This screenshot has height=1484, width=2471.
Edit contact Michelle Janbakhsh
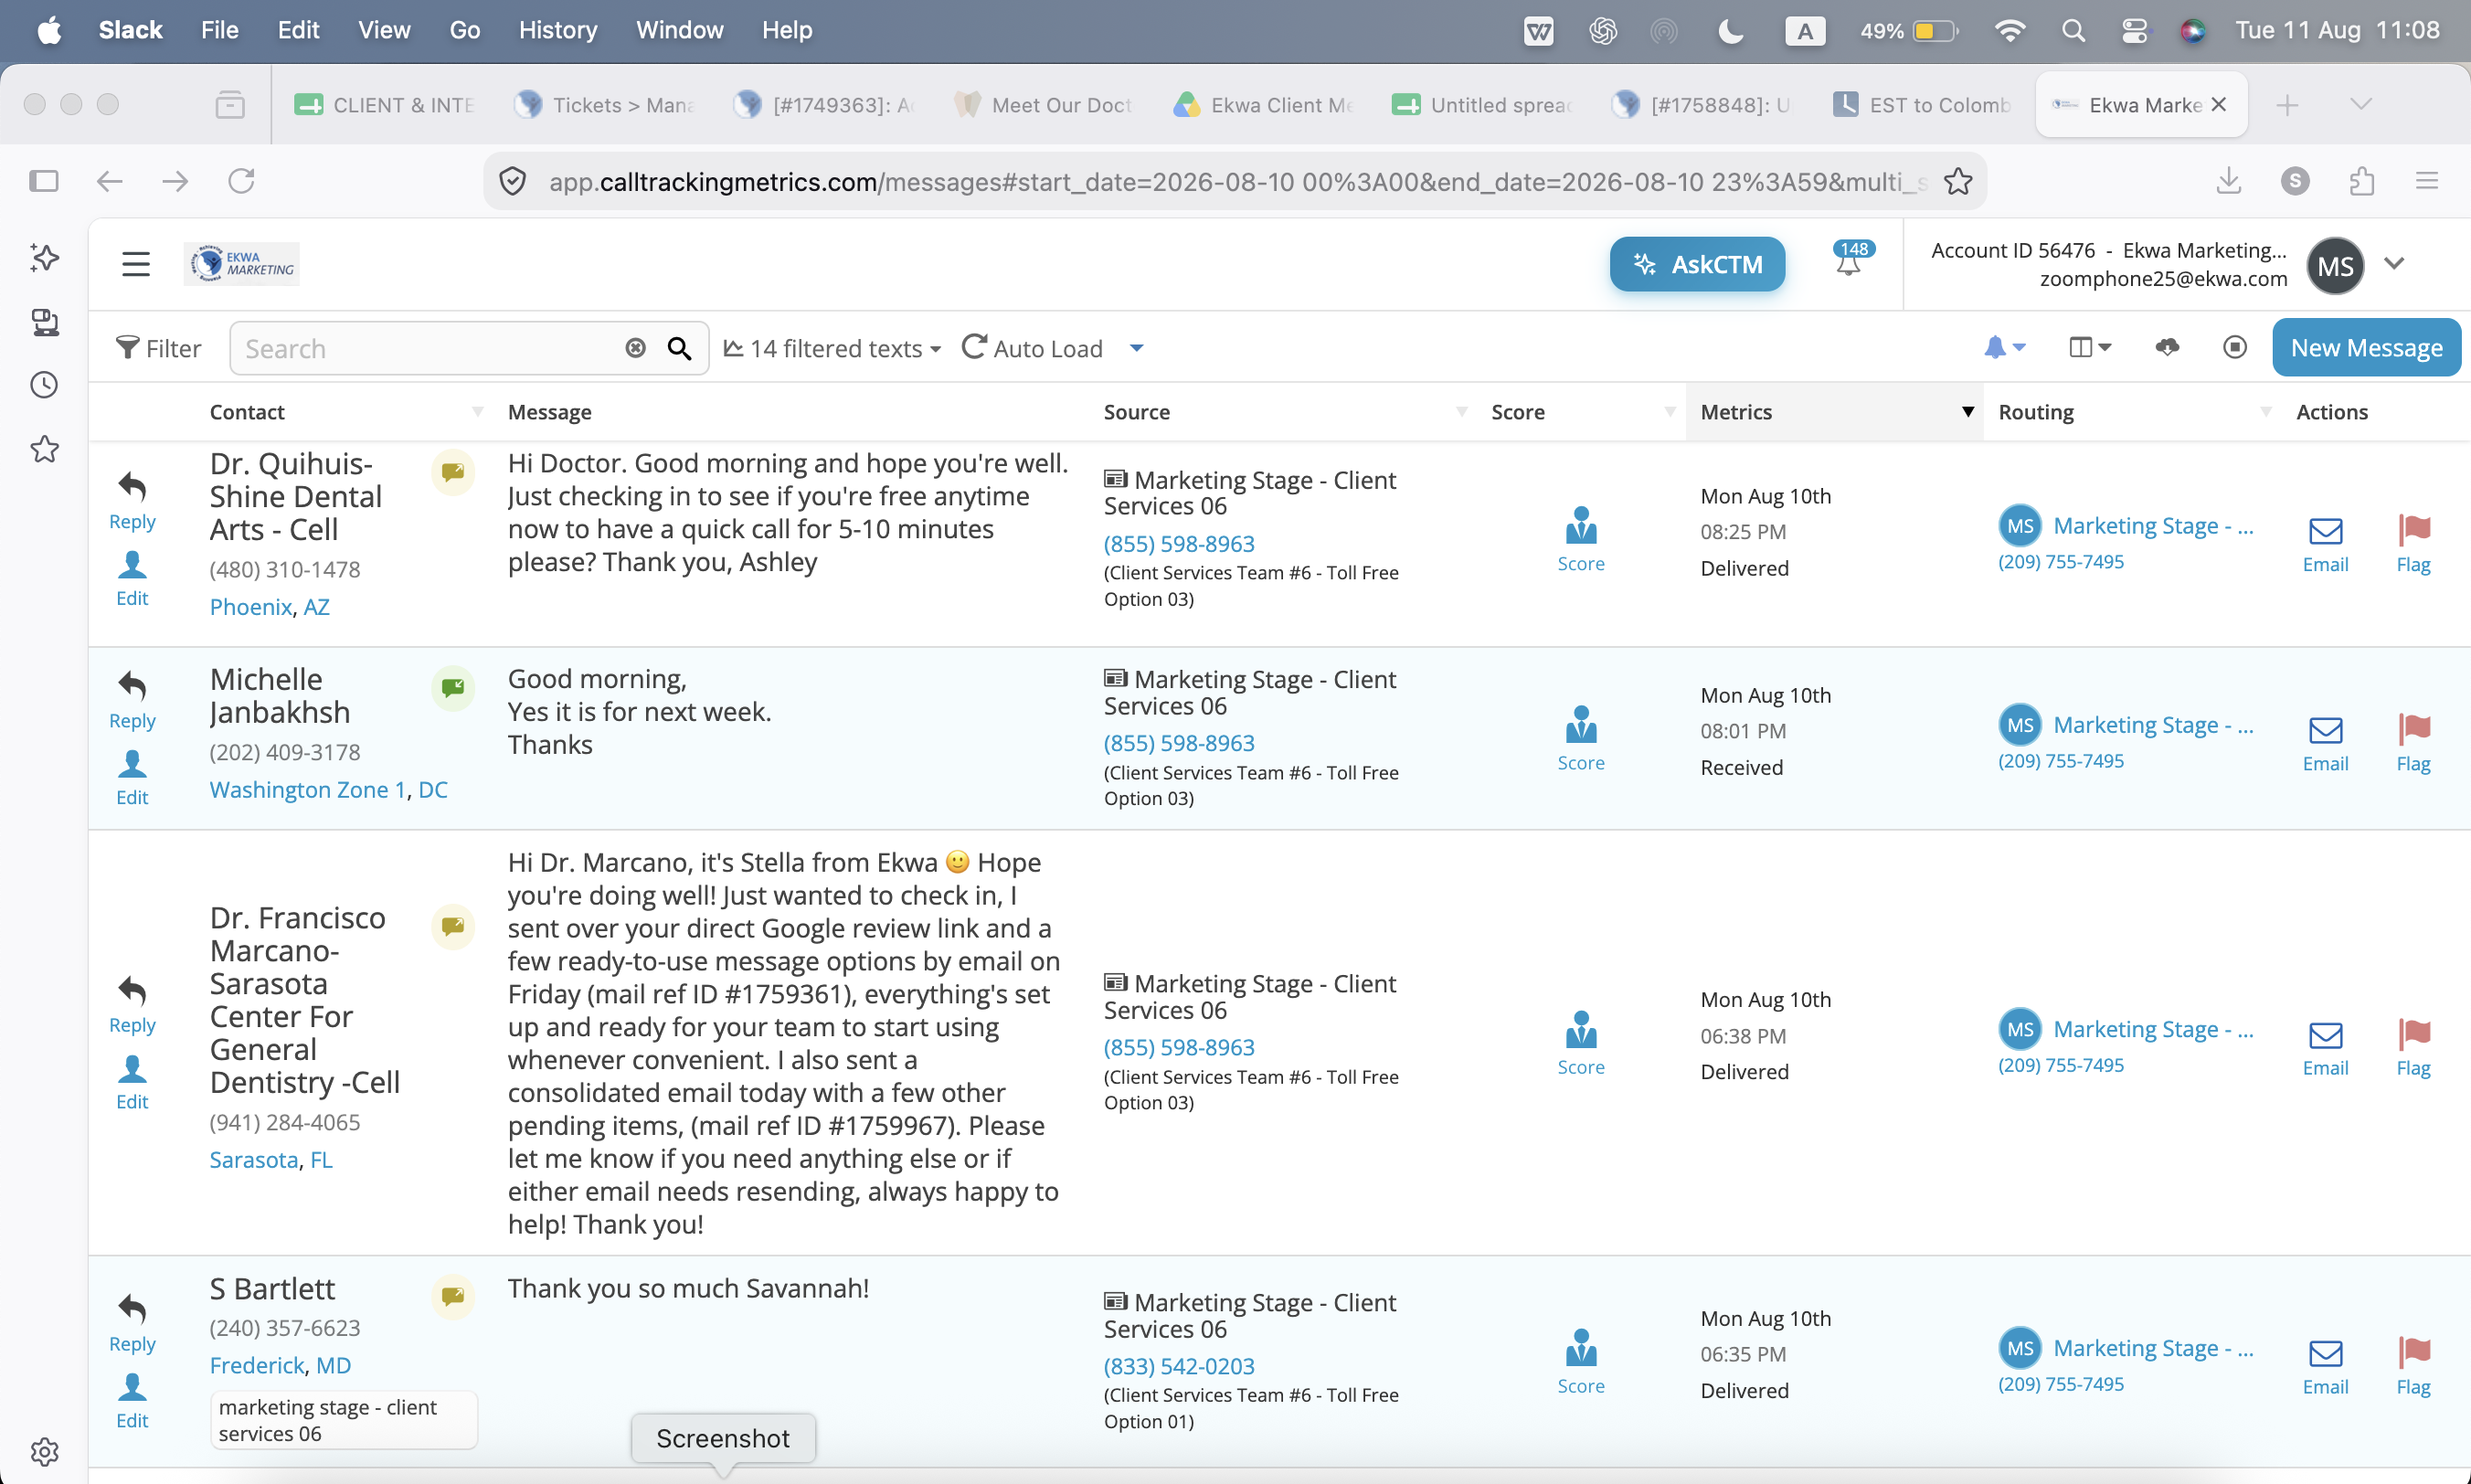point(132,778)
